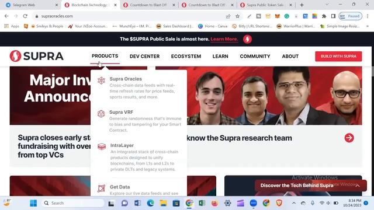Open the tab search dropdown arrow

point(327,5)
